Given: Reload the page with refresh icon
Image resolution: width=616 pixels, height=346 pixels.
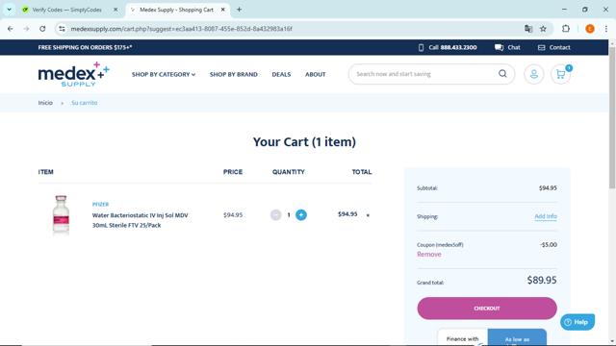Looking at the screenshot, I should click(x=42, y=29).
